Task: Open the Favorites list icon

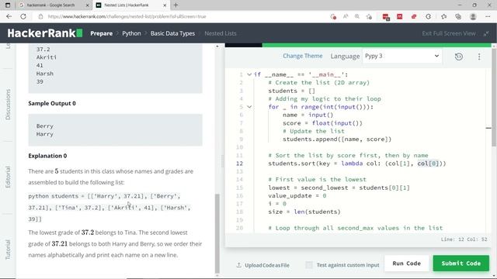Action: (443, 16)
